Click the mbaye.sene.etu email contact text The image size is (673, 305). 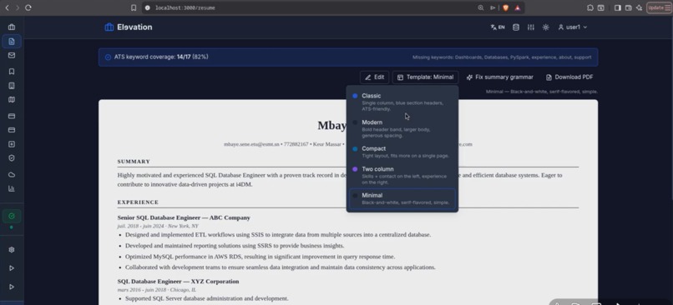click(251, 144)
